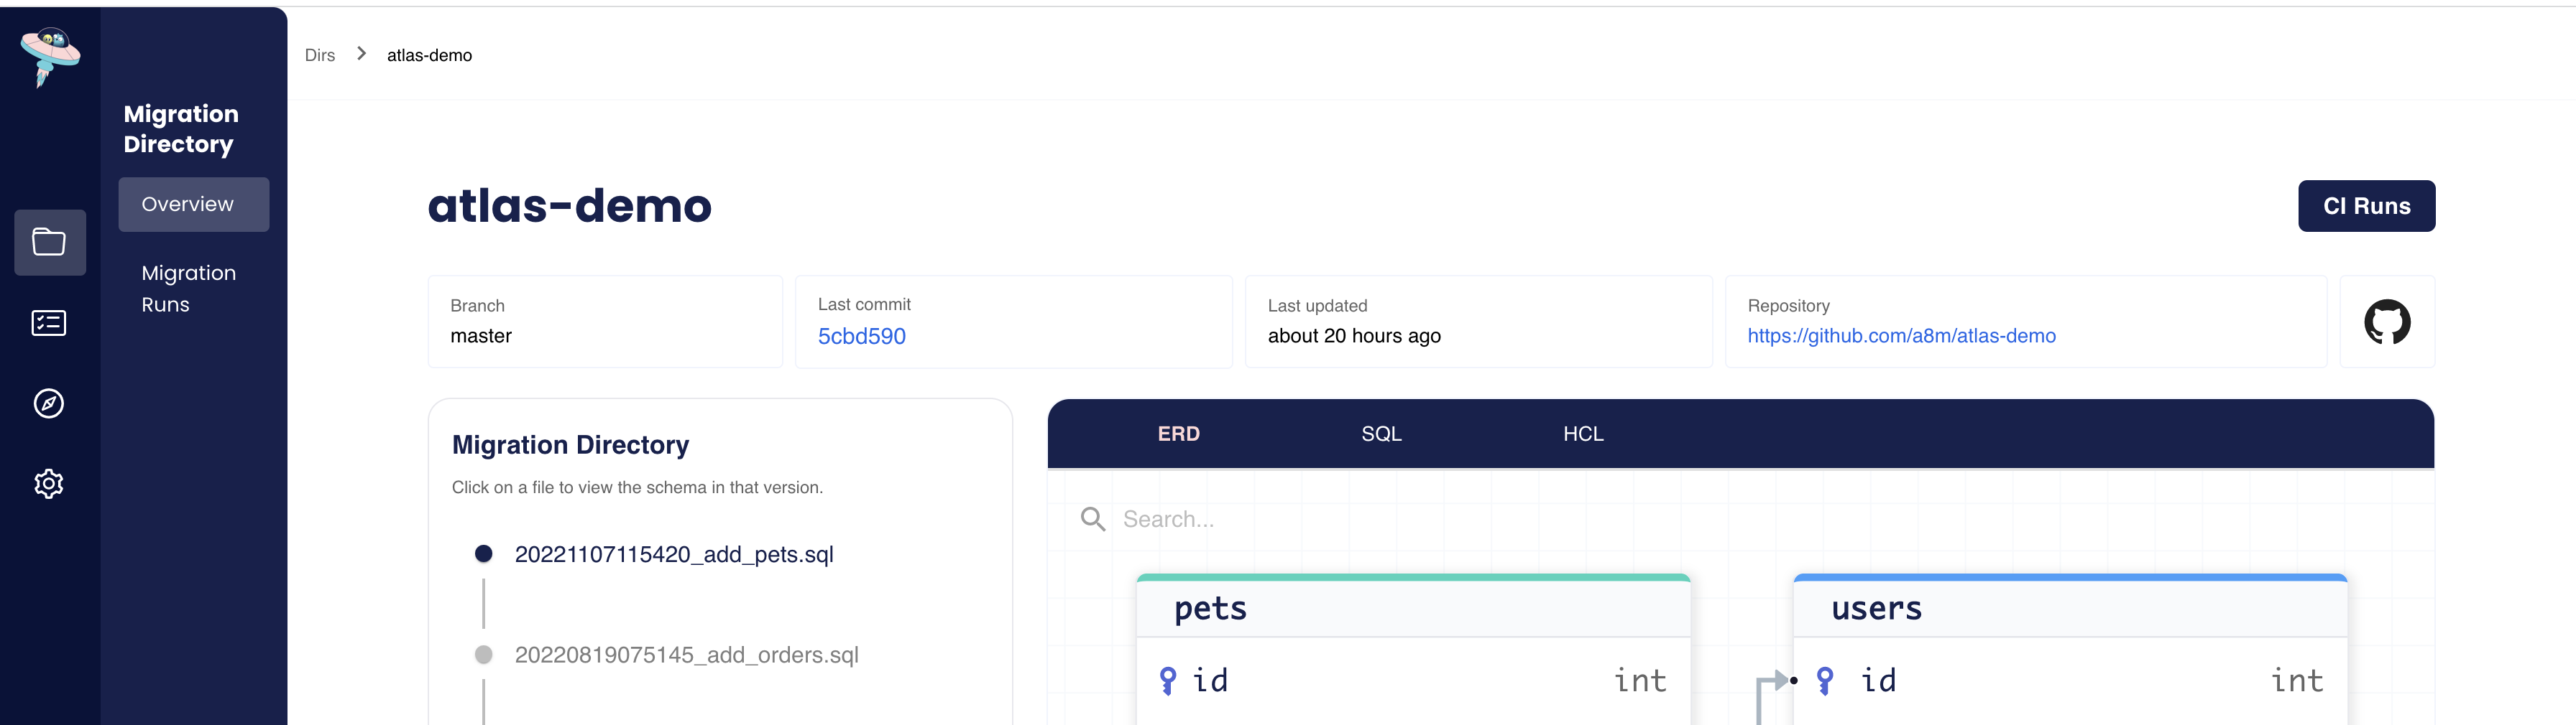Click the green header bar of the pets table

[x=1413, y=577]
